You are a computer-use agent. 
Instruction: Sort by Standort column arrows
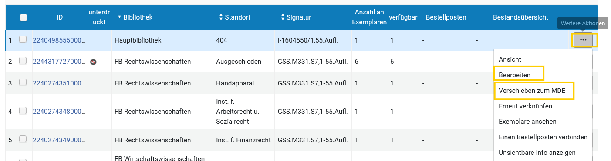pyautogui.click(x=221, y=17)
